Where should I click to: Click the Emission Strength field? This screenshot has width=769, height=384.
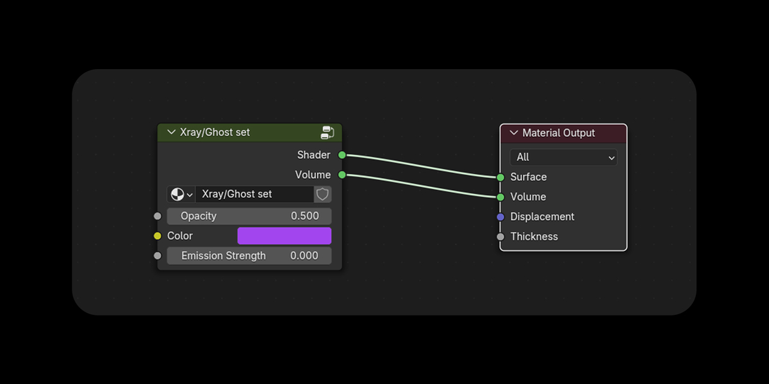[x=249, y=255]
